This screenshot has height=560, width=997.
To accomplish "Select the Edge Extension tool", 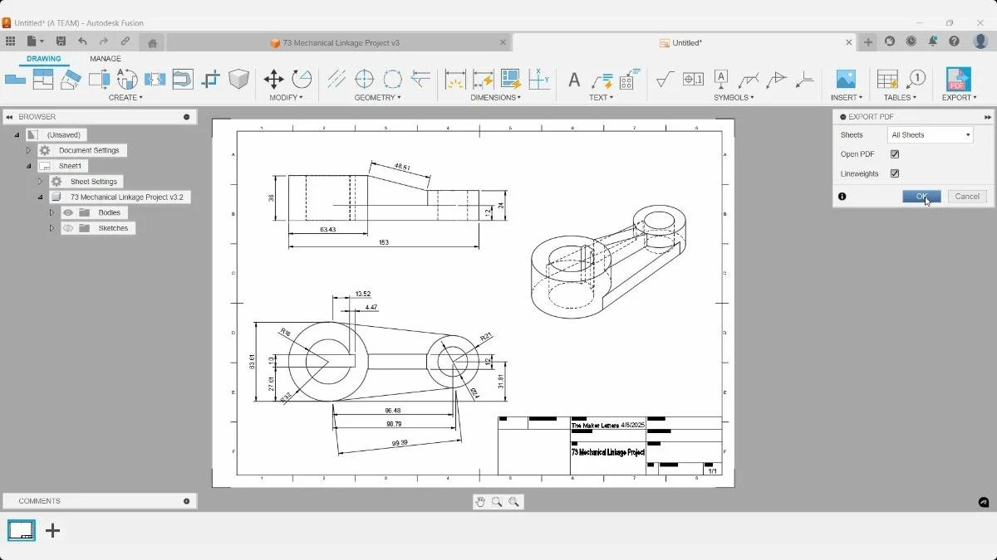I will tap(421, 80).
